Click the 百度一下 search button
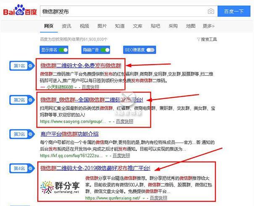Screen dimensions: 254x206 (234, 11)
